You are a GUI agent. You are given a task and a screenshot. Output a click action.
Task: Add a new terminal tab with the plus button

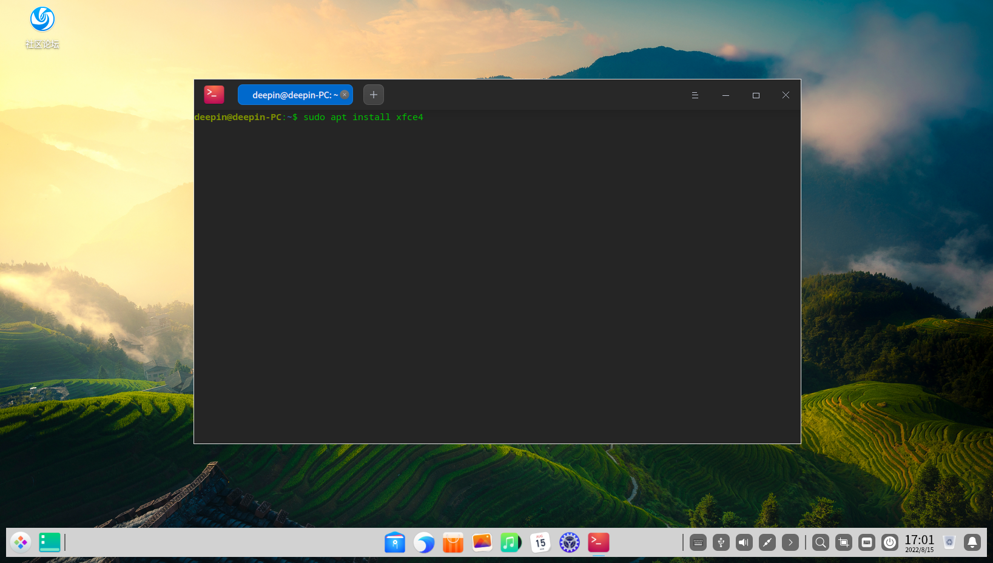point(374,95)
